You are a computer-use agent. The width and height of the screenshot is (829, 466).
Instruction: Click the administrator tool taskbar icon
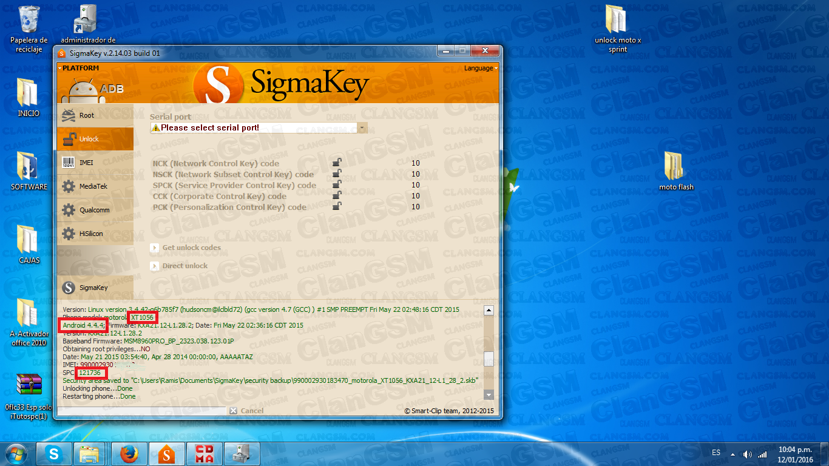coord(242,454)
